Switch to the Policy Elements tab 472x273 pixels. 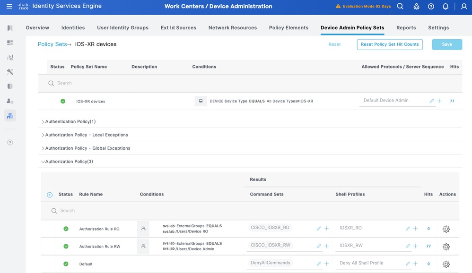pyautogui.click(x=288, y=28)
